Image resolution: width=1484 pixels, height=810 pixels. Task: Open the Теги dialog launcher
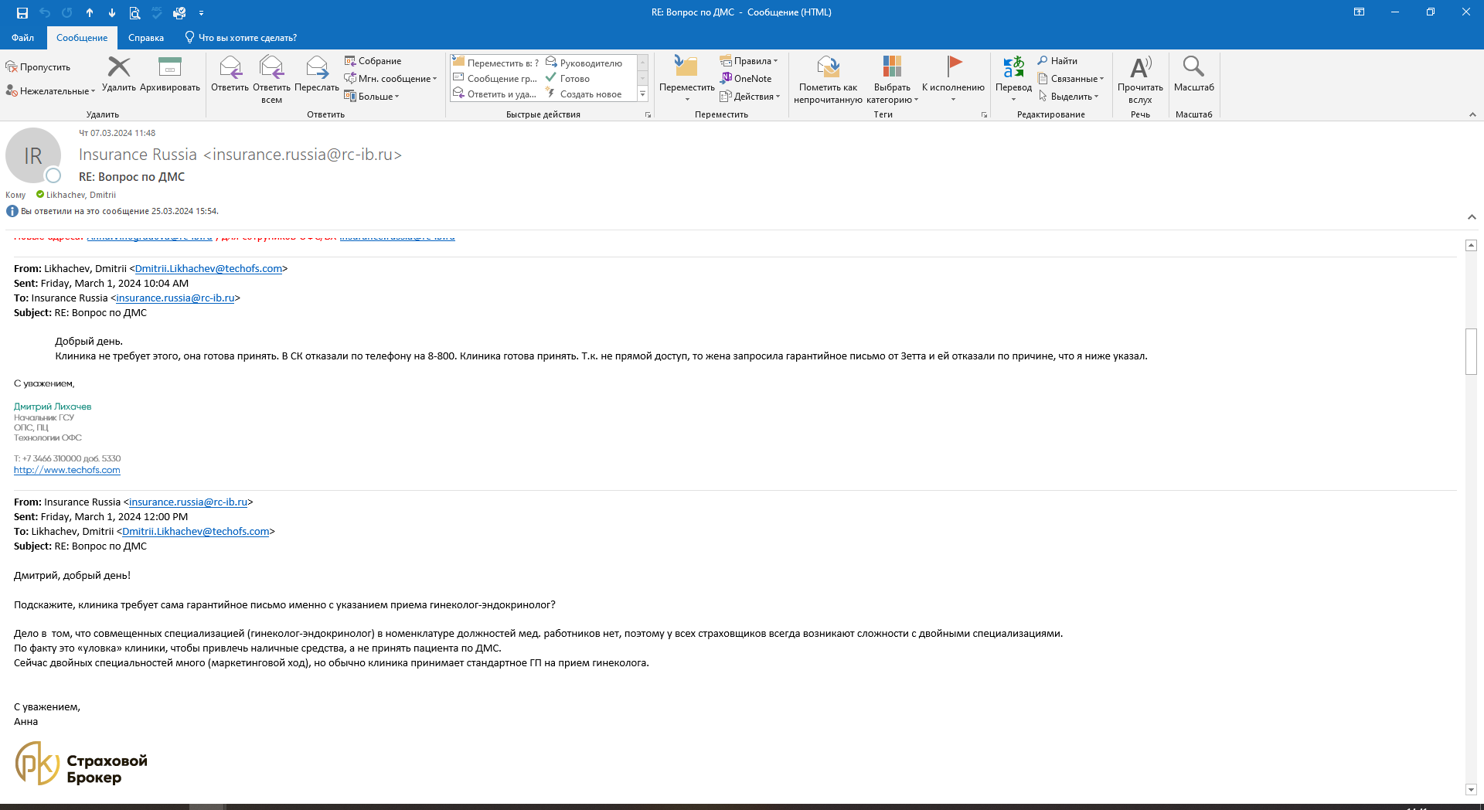pos(984,114)
